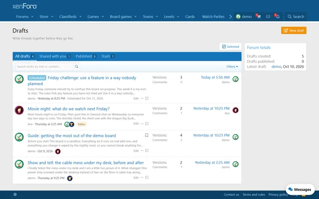The height and width of the screenshot is (199, 319).
Task: Expand the Classifieds menu arrow
Action: (80, 16)
